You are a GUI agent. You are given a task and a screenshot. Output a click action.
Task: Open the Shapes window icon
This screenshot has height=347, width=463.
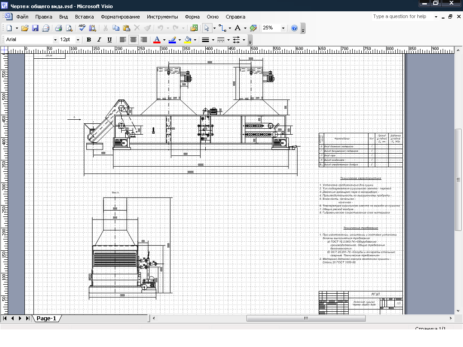tap(194, 28)
